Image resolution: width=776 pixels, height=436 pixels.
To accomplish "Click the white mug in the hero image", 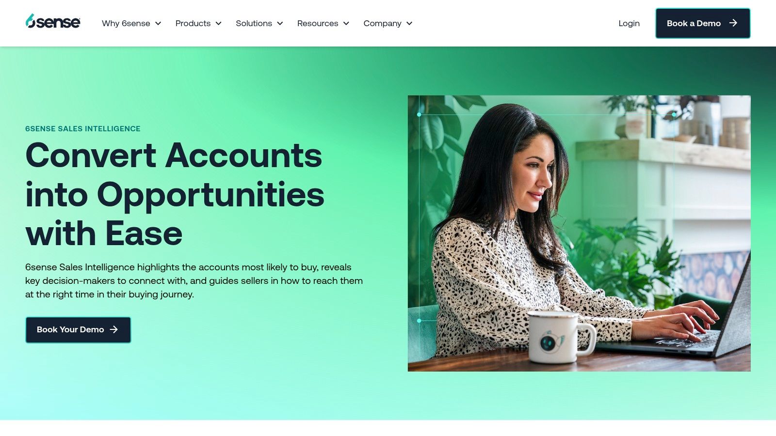I will pos(560,337).
